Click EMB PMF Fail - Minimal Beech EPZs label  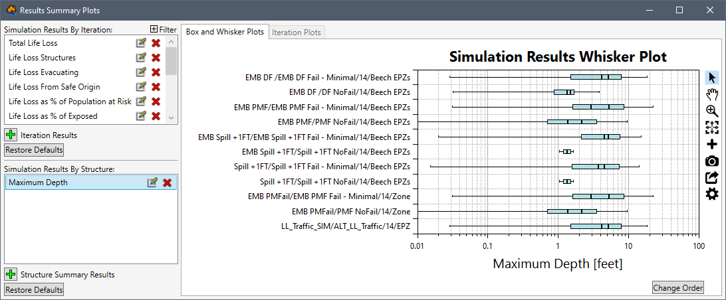[322, 108]
